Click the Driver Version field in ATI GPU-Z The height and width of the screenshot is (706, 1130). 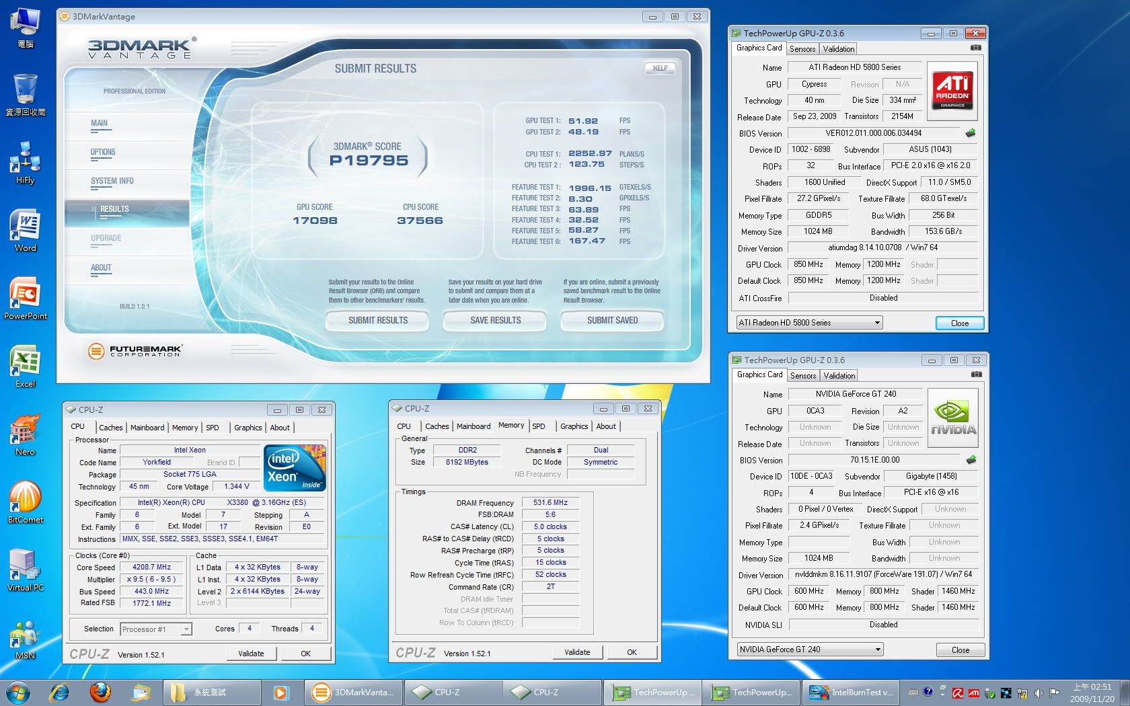point(883,247)
